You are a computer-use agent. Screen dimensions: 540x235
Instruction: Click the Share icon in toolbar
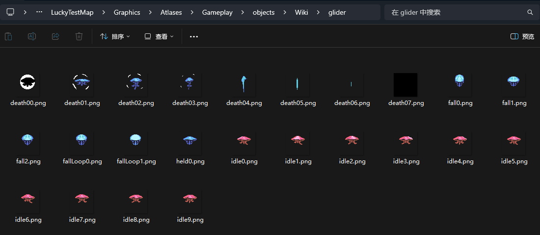[55, 36]
